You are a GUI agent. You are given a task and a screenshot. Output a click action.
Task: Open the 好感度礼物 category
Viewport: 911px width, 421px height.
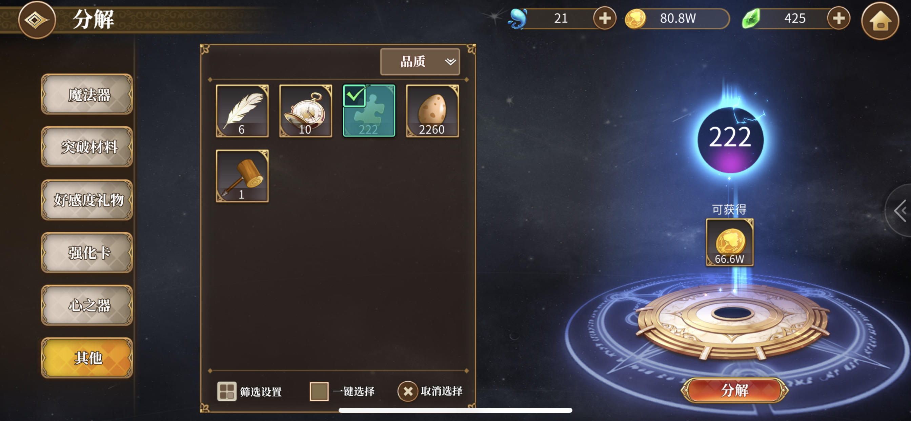coord(87,200)
